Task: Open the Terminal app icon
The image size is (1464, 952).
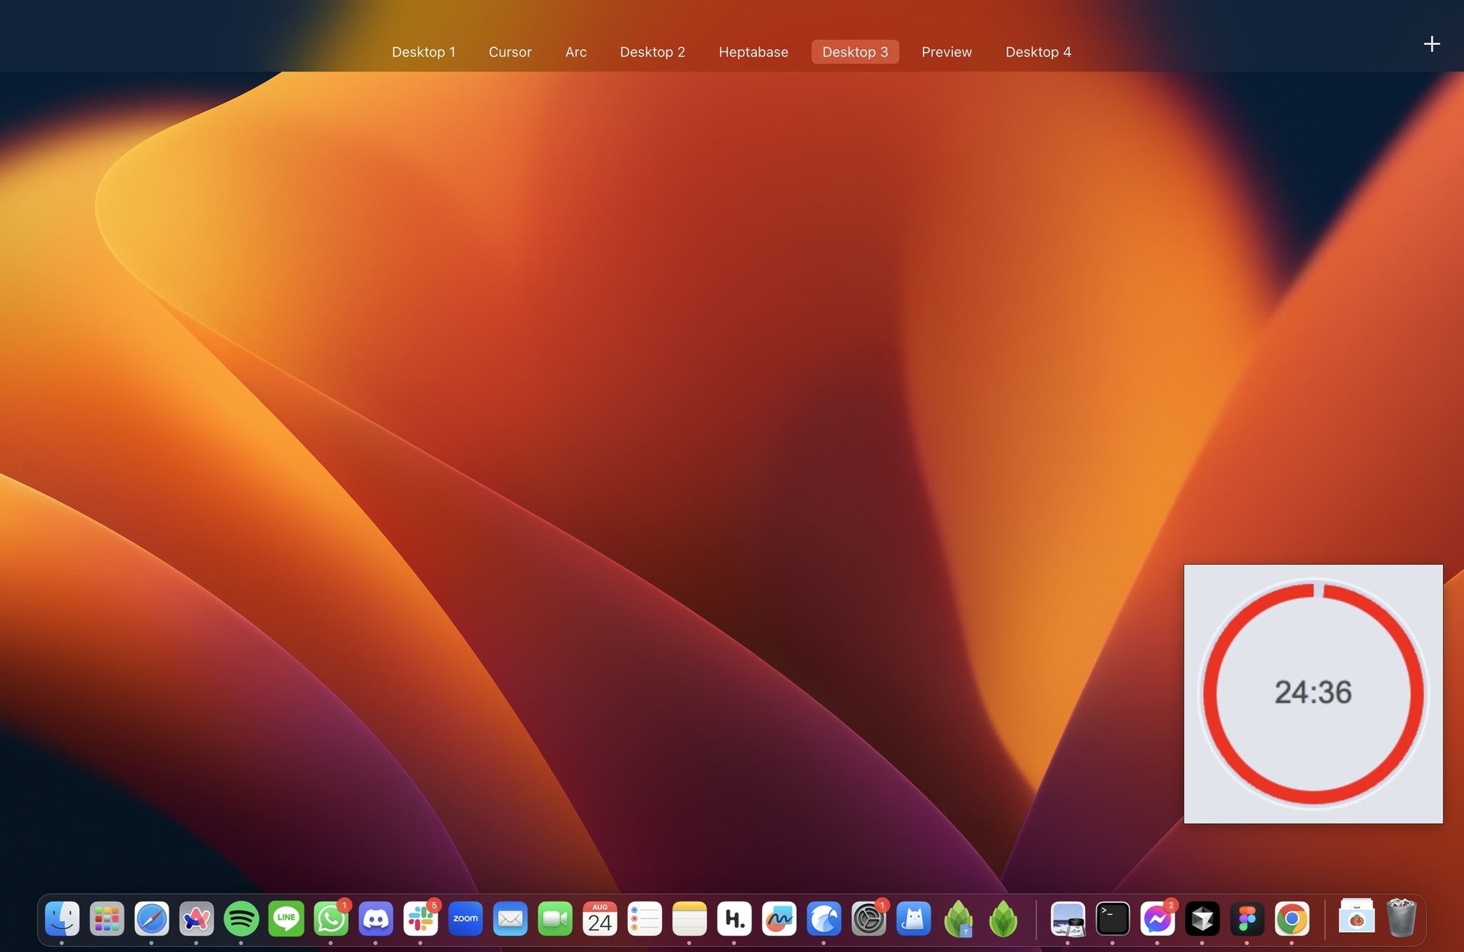Action: pyautogui.click(x=1112, y=919)
